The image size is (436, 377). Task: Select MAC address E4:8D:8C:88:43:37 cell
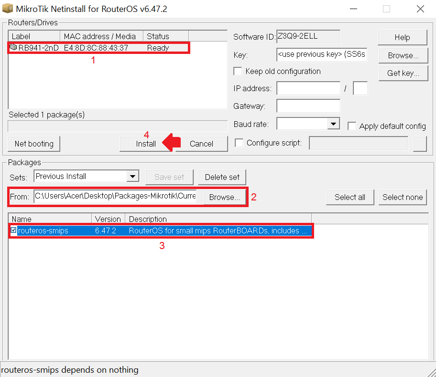[x=96, y=48]
